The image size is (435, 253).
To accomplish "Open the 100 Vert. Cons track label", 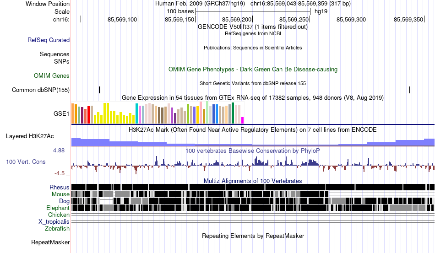I will (x=26, y=161).
